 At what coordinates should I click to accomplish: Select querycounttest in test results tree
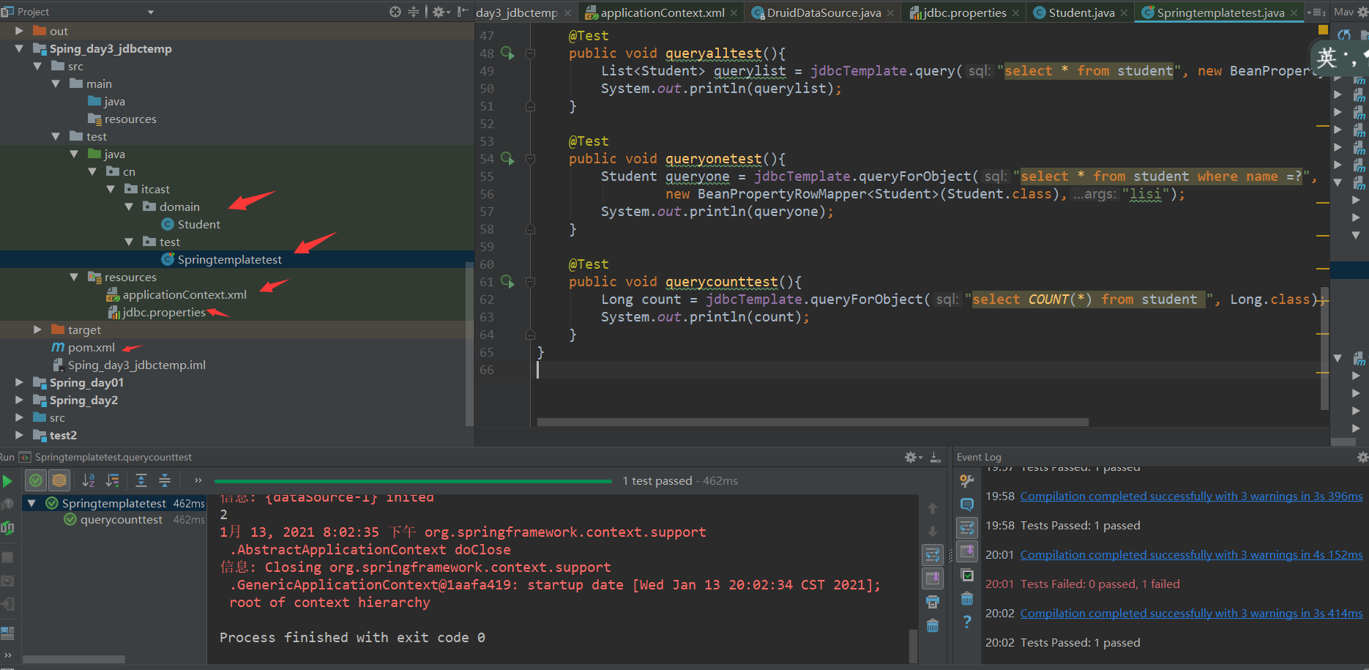(122, 519)
